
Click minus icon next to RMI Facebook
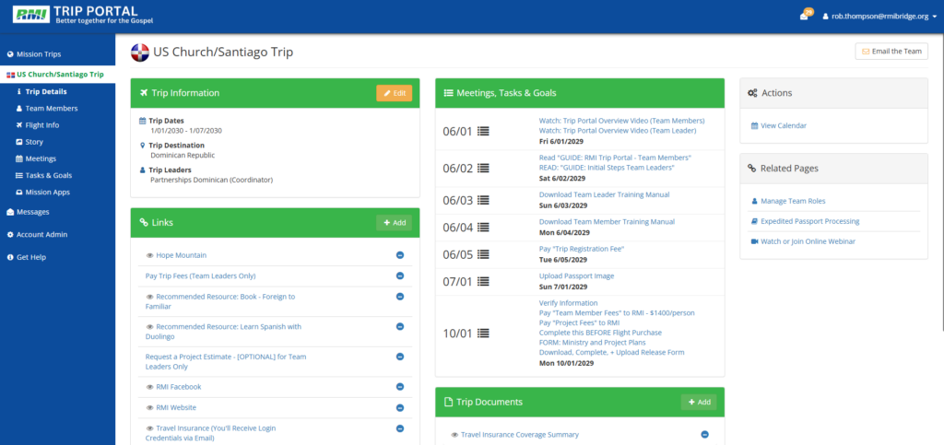pyautogui.click(x=400, y=387)
